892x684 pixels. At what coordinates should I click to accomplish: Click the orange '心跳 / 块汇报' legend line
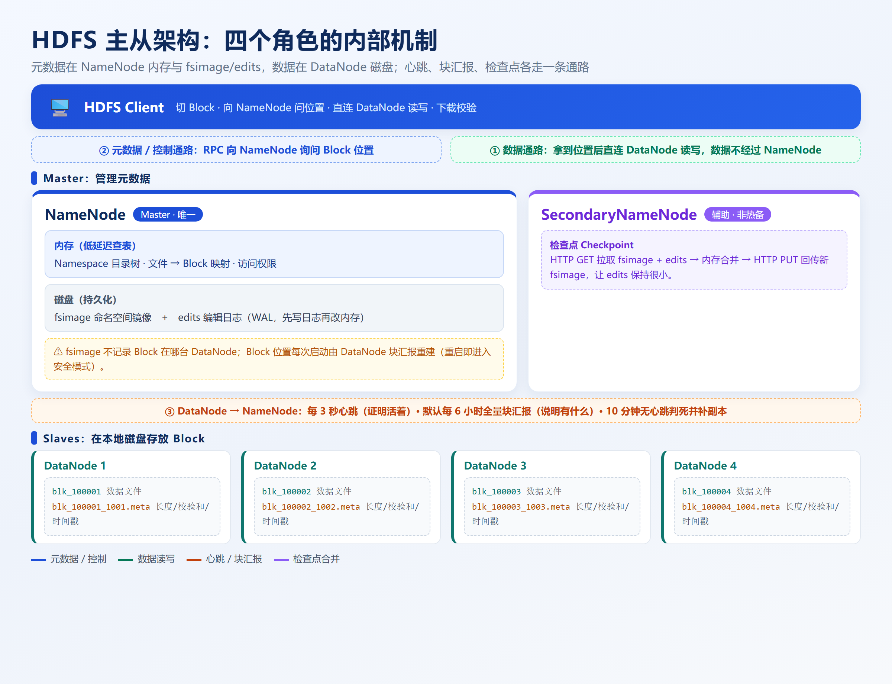coord(194,560)
